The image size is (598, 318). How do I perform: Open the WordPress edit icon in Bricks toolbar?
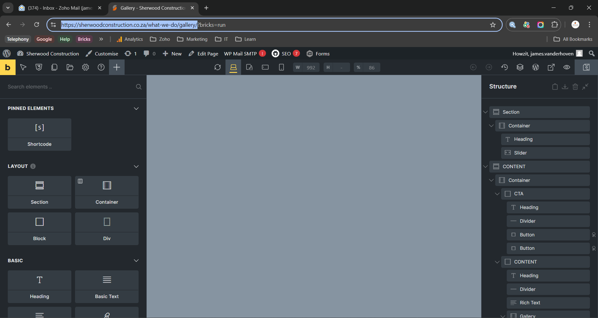click(535, 67)
